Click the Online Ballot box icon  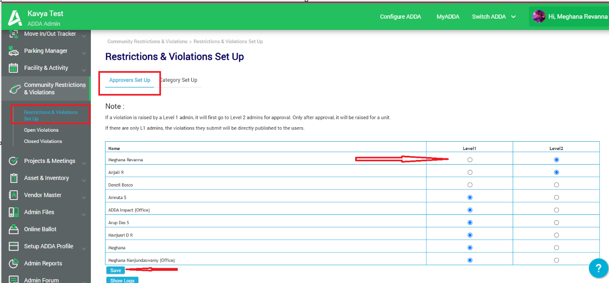[x=14, y=229]
